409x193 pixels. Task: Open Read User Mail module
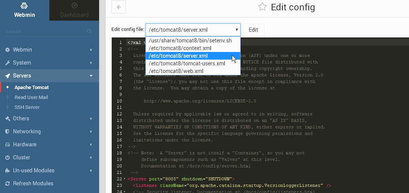tap(31, 97)
